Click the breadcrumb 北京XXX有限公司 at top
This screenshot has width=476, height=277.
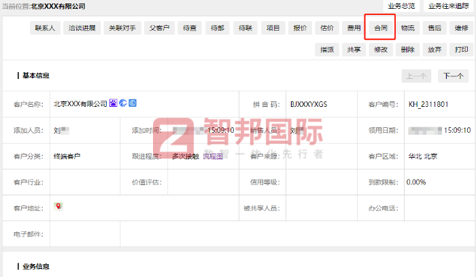58,6
